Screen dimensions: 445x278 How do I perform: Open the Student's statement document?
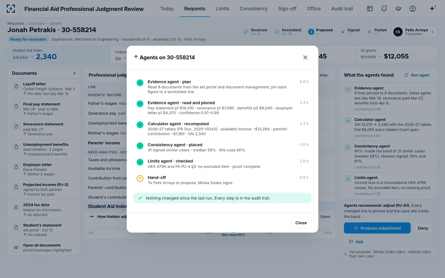(44, 230)
